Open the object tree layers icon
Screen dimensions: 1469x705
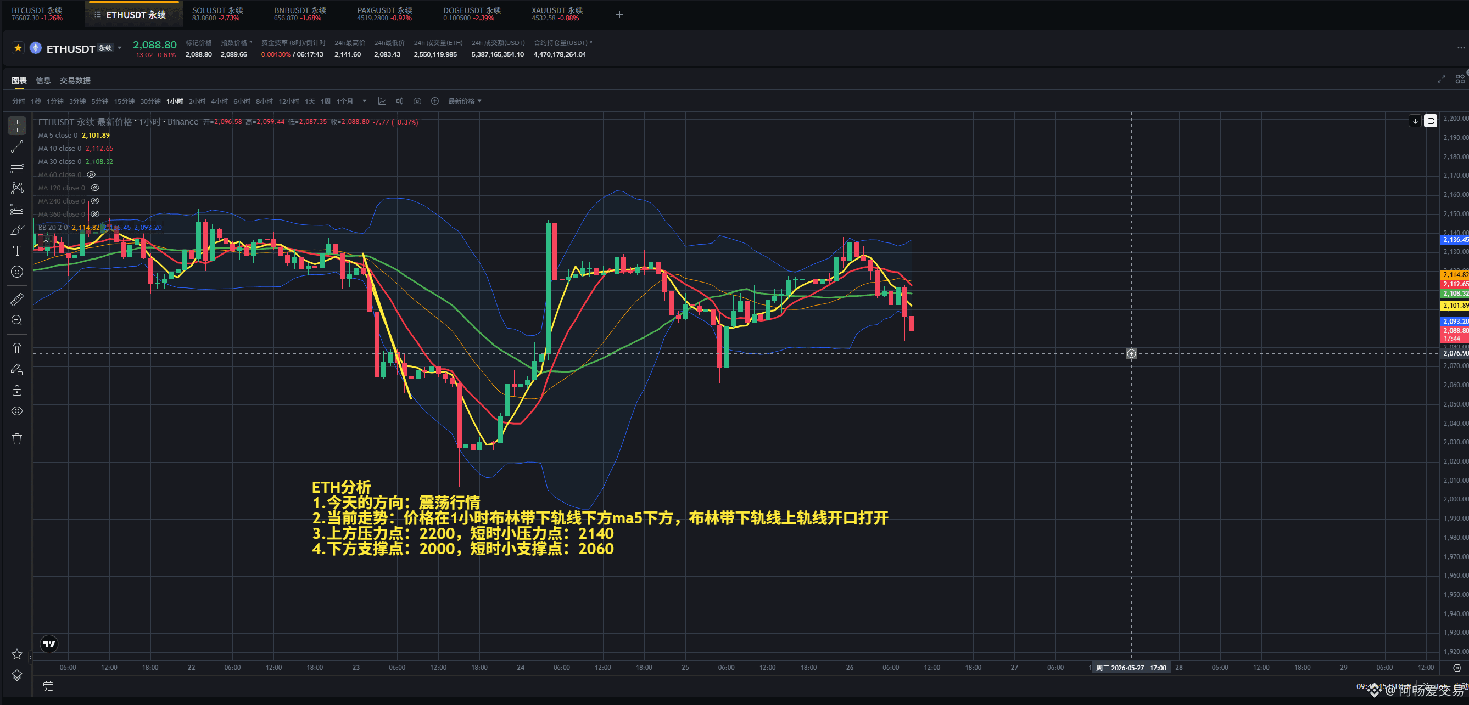tap(17, 675)
